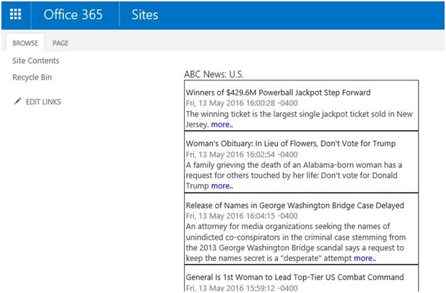Click more.. link under Woman's Obituary story

tap(222, 186)
